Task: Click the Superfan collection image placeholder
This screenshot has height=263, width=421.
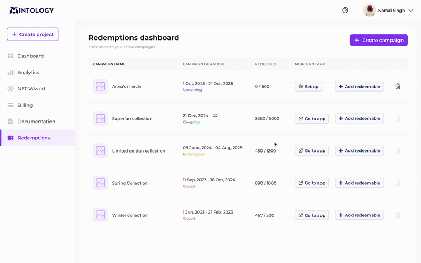Action: (100, 118)
